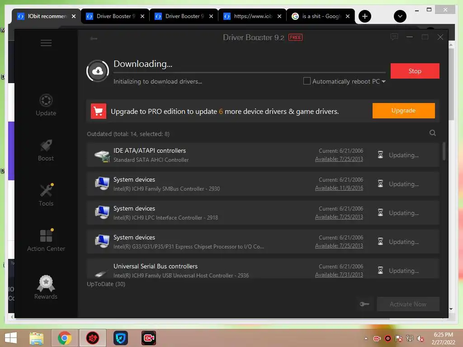Switch to the Google search tab
Viewport: 463px width, 347px height.
point(321,16)
